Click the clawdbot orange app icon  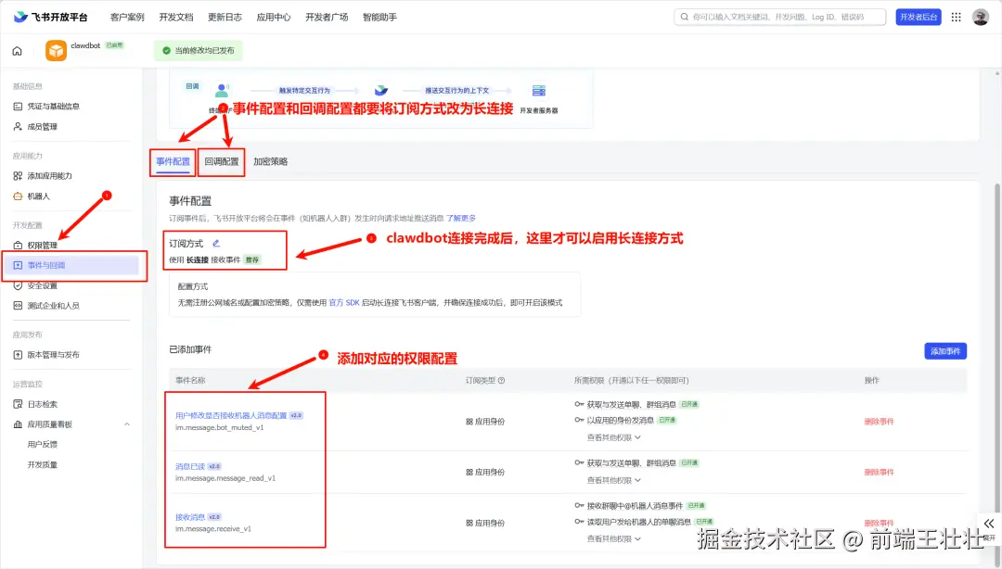[57, 50]
